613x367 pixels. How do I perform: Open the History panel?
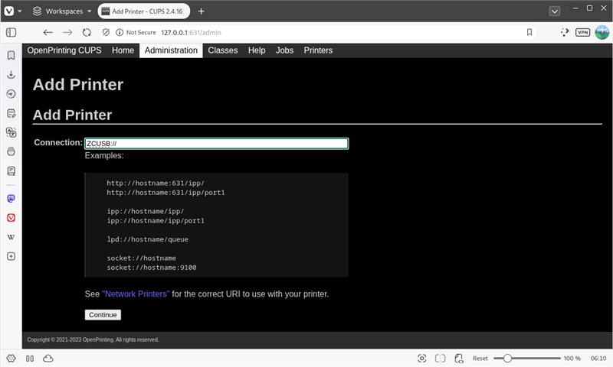(x=11, y=94)
